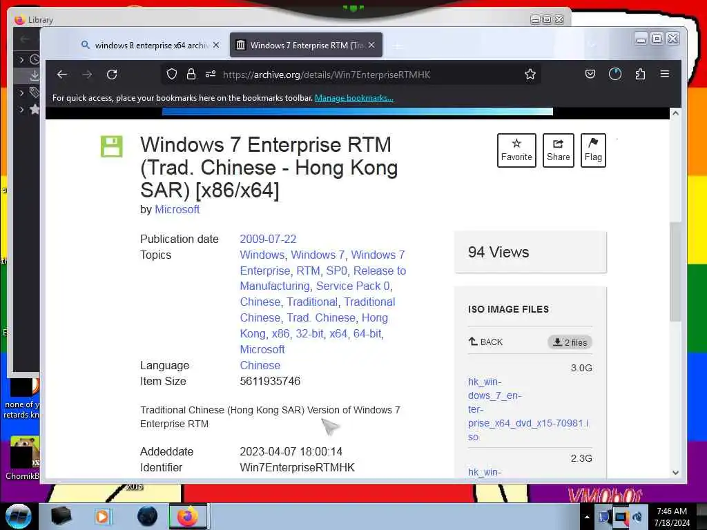Open the x64 topic link
The image size is (707, 530).
tap(338, 333)
